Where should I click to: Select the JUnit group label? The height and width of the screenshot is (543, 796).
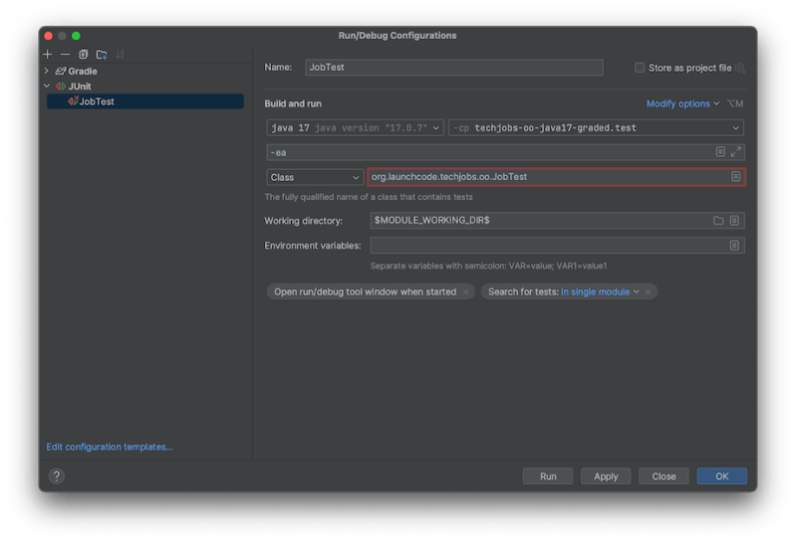[x=80, y=87]
